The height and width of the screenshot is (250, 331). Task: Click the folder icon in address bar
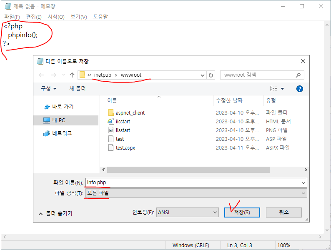click(82, 75)
